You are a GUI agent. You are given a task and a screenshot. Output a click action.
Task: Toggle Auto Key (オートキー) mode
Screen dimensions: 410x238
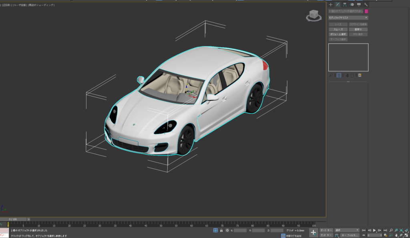click(326, 230)
